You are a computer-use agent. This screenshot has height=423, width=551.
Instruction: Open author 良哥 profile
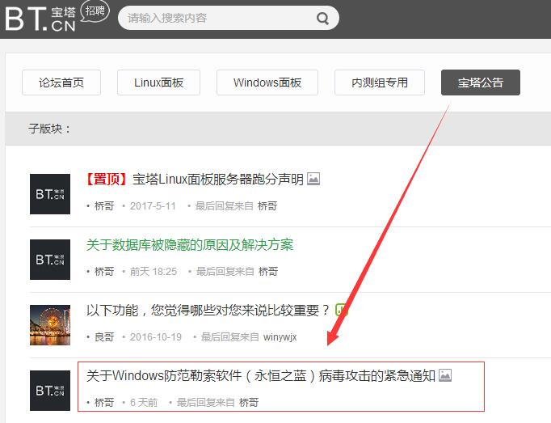point(104,336)
